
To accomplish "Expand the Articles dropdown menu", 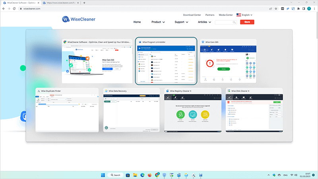I will pyautogui.click(x=204, y=22).
